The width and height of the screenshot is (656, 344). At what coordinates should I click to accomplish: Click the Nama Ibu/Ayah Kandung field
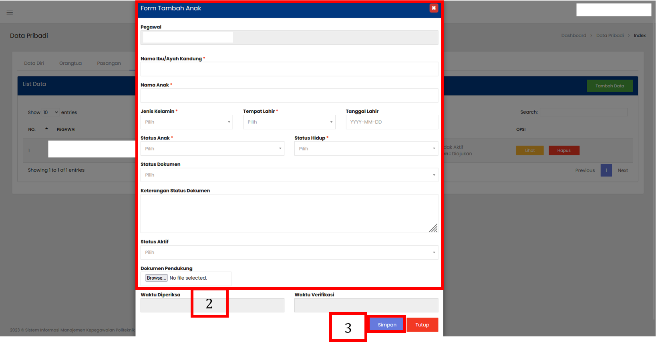(x=289, y=69)
